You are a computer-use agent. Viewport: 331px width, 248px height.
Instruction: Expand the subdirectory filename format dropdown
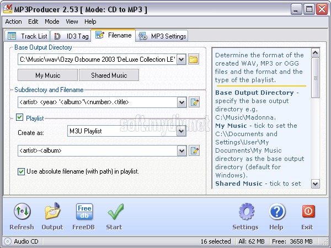coord(181,103)
